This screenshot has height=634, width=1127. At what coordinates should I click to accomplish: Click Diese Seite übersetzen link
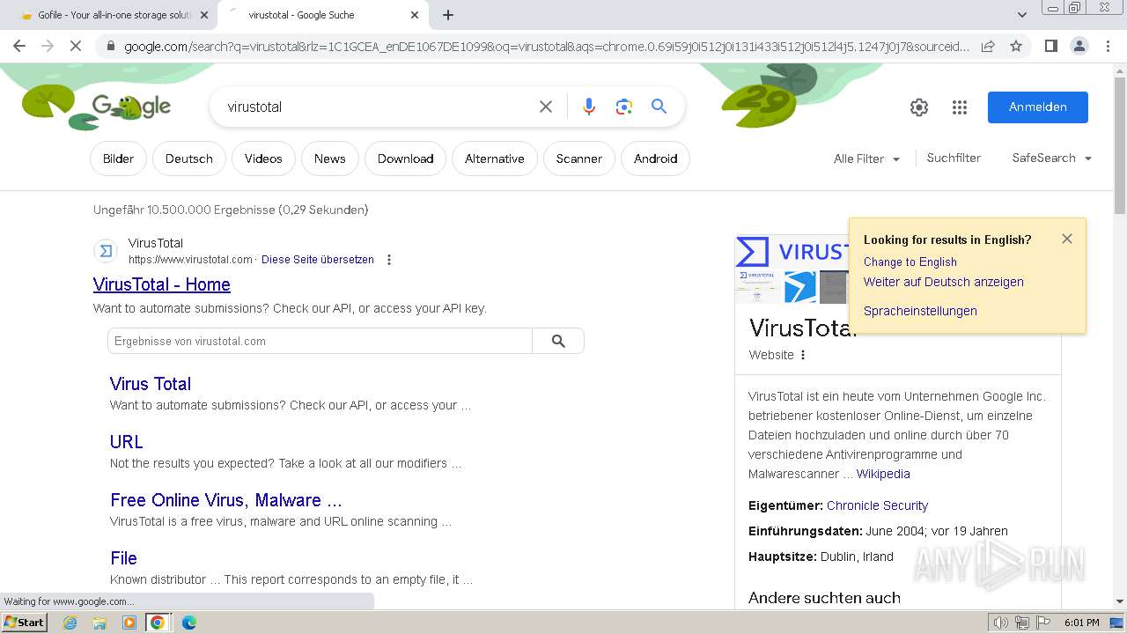pos(318,260)
